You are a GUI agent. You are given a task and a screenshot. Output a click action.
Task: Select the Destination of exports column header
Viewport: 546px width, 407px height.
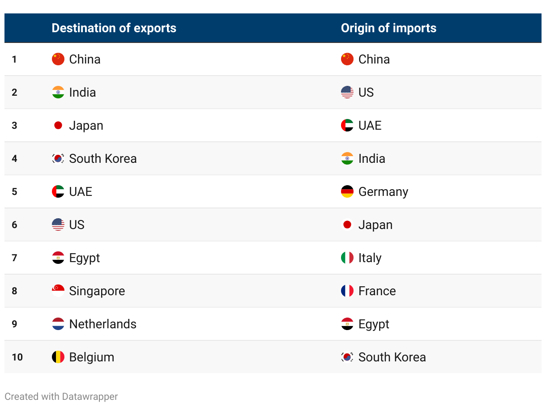[x=114, y=28]
